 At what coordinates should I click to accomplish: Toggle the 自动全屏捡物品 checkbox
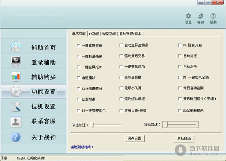(121, 46)
